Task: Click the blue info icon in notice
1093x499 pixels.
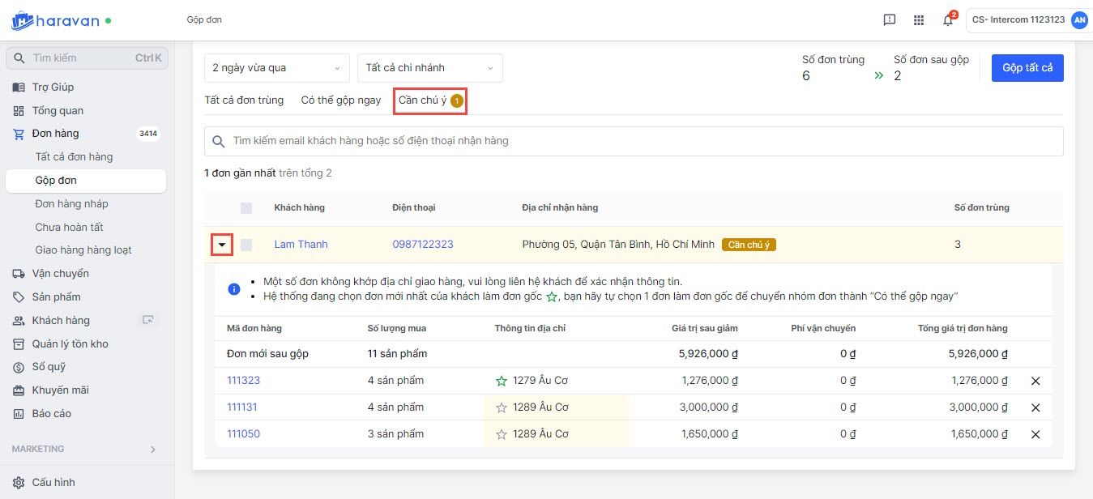Action: (x=234, y=289)
